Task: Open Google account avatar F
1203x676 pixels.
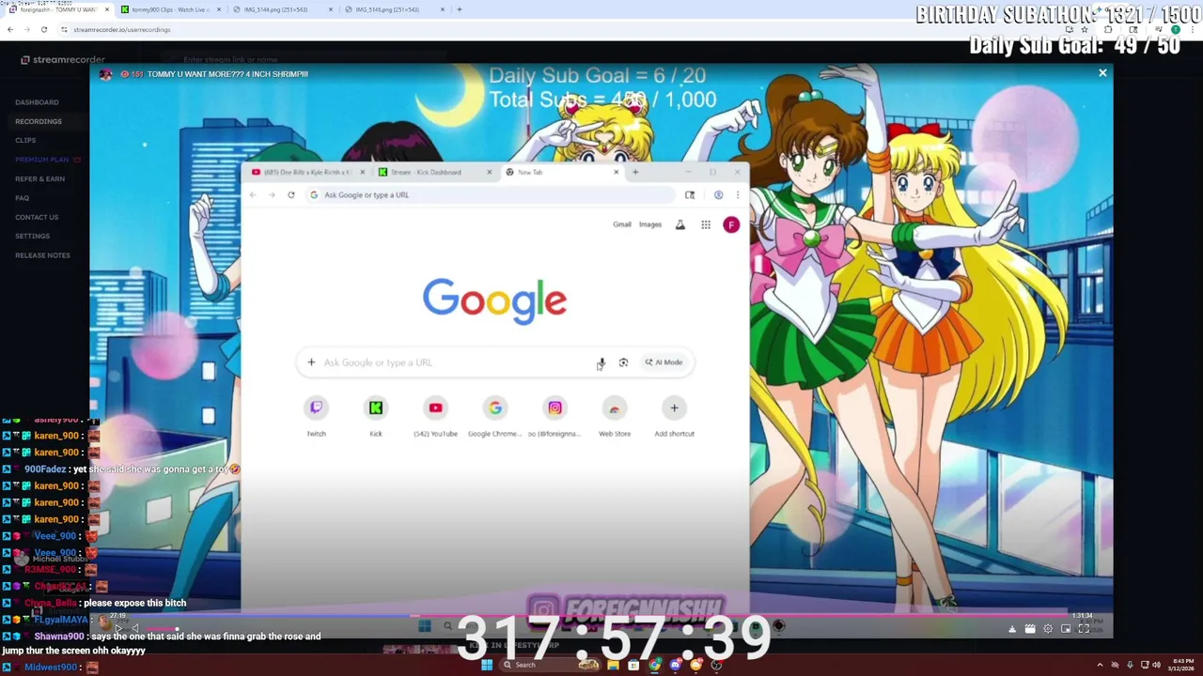Action: (x=731, y=224)
